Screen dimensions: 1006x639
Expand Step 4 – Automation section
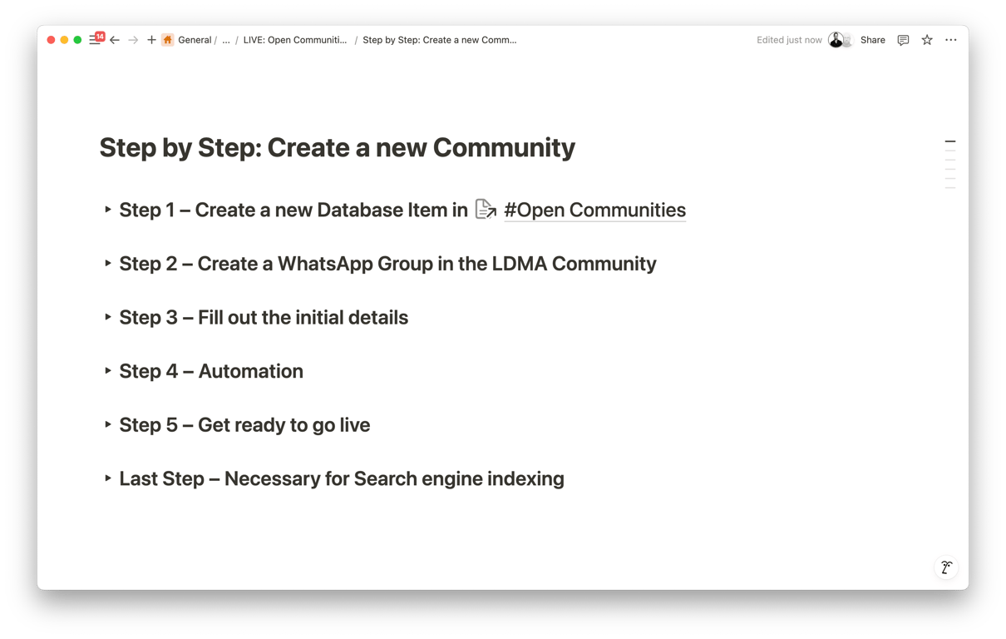109,371
